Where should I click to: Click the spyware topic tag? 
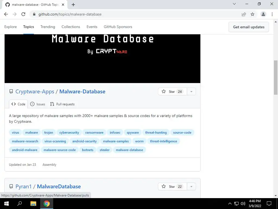pos(132,133)
